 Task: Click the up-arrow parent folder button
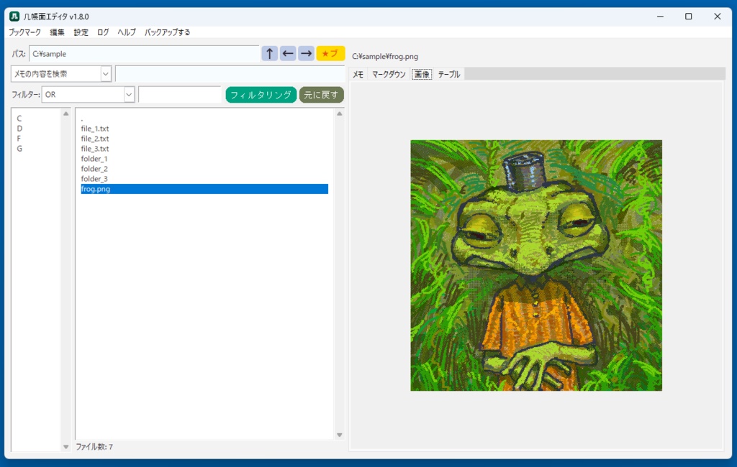click(269, 53)
